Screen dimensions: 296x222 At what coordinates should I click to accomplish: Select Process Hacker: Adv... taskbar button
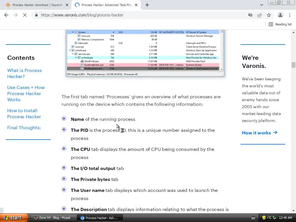pos(100,218)
